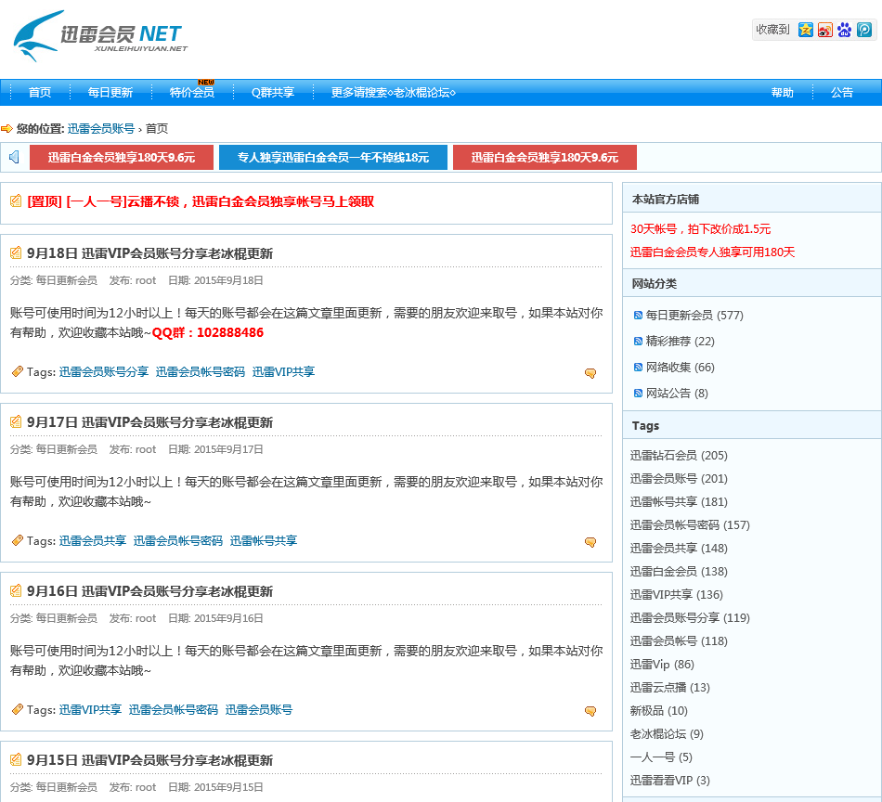Click comment bubble icon for 9月17日 post
882x802 pixels.
[590, 542]
